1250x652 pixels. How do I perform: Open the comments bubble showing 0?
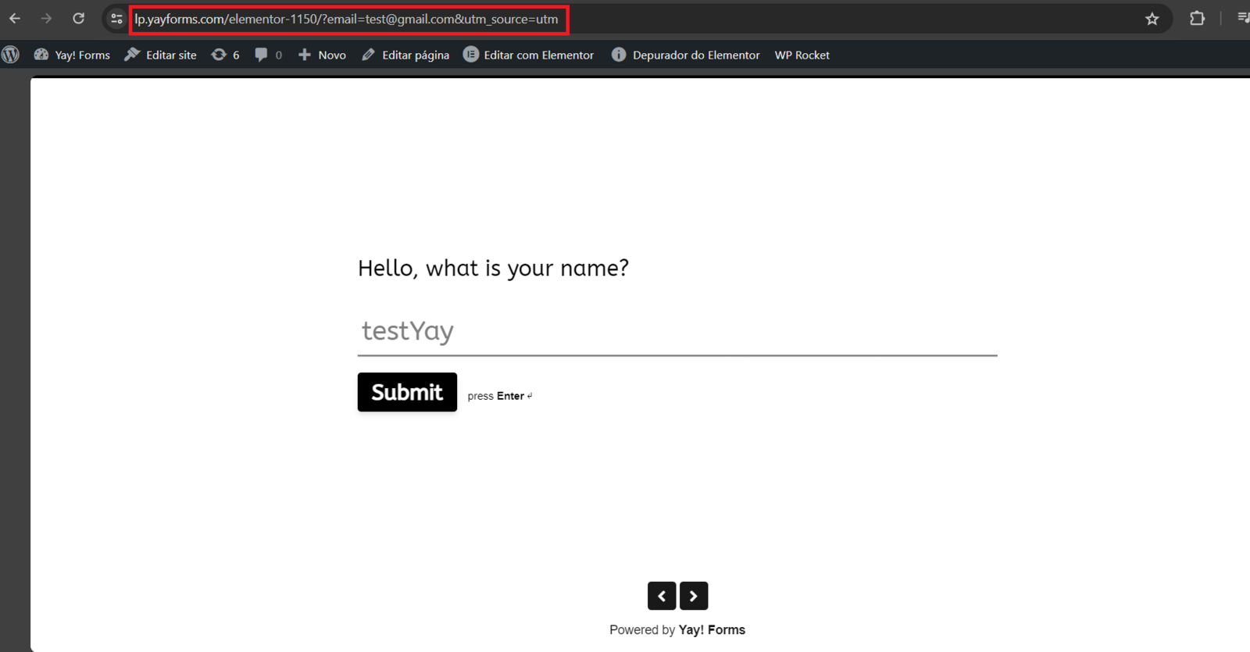coord(268,55)
